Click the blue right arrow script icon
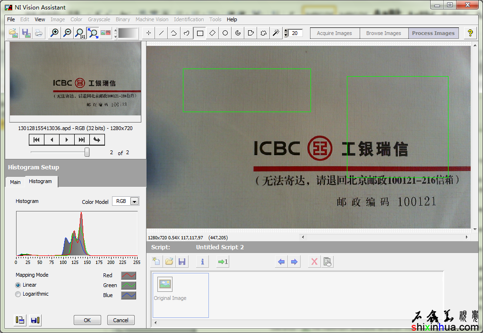Image resolution: width=483 pixels, height=333 pixels. tap(294, 262)
